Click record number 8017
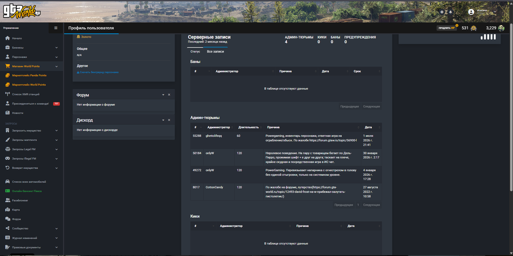Image resolution: width=513 pixels, height=256 pixels. (x=196, y=187)
